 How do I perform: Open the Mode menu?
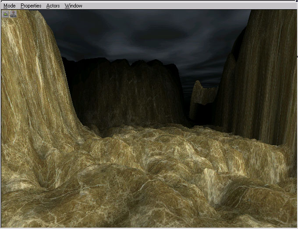click(x=9, y=6)
